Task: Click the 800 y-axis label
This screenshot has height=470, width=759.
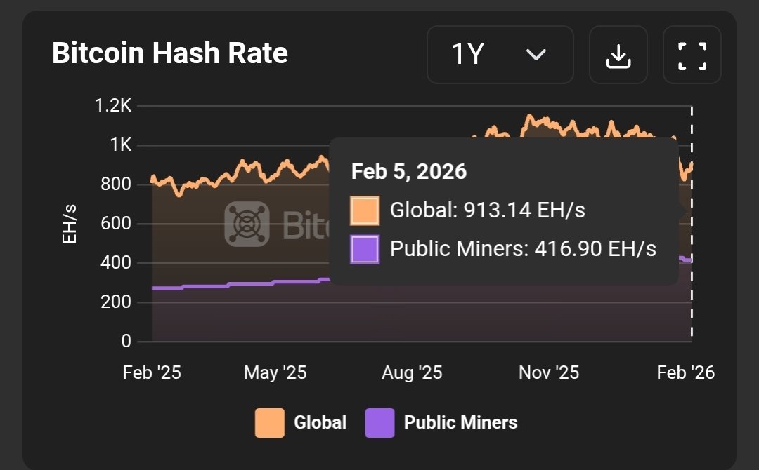Action: click(x=116, y=184)
